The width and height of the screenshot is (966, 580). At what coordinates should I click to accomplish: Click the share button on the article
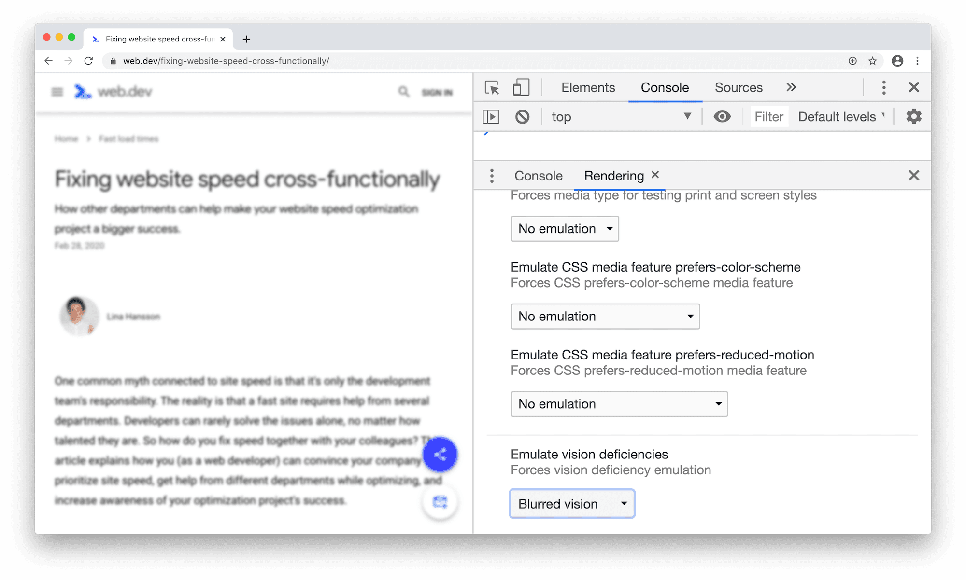[x=441, y=455]
